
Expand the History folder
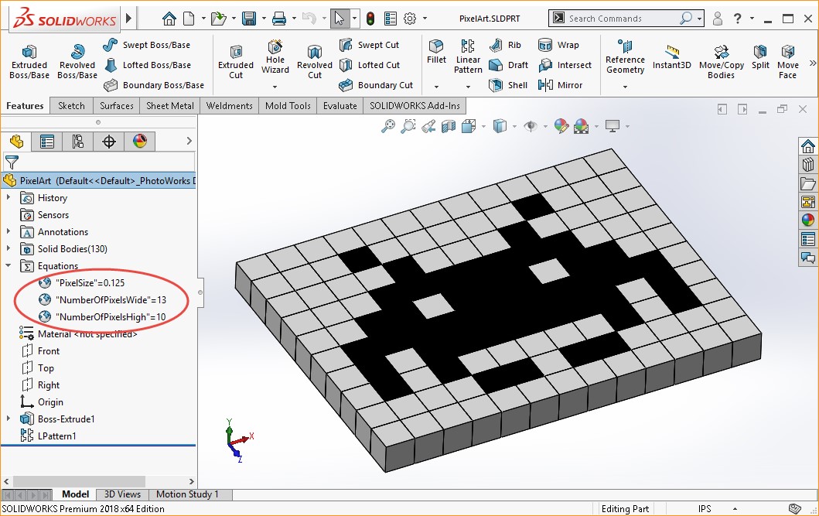9,197
